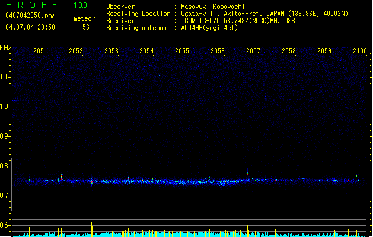This screenshot has width=373, height=237.
Task: Click the HROFFT 1.0.0 title text
Action: click(47, 5)
